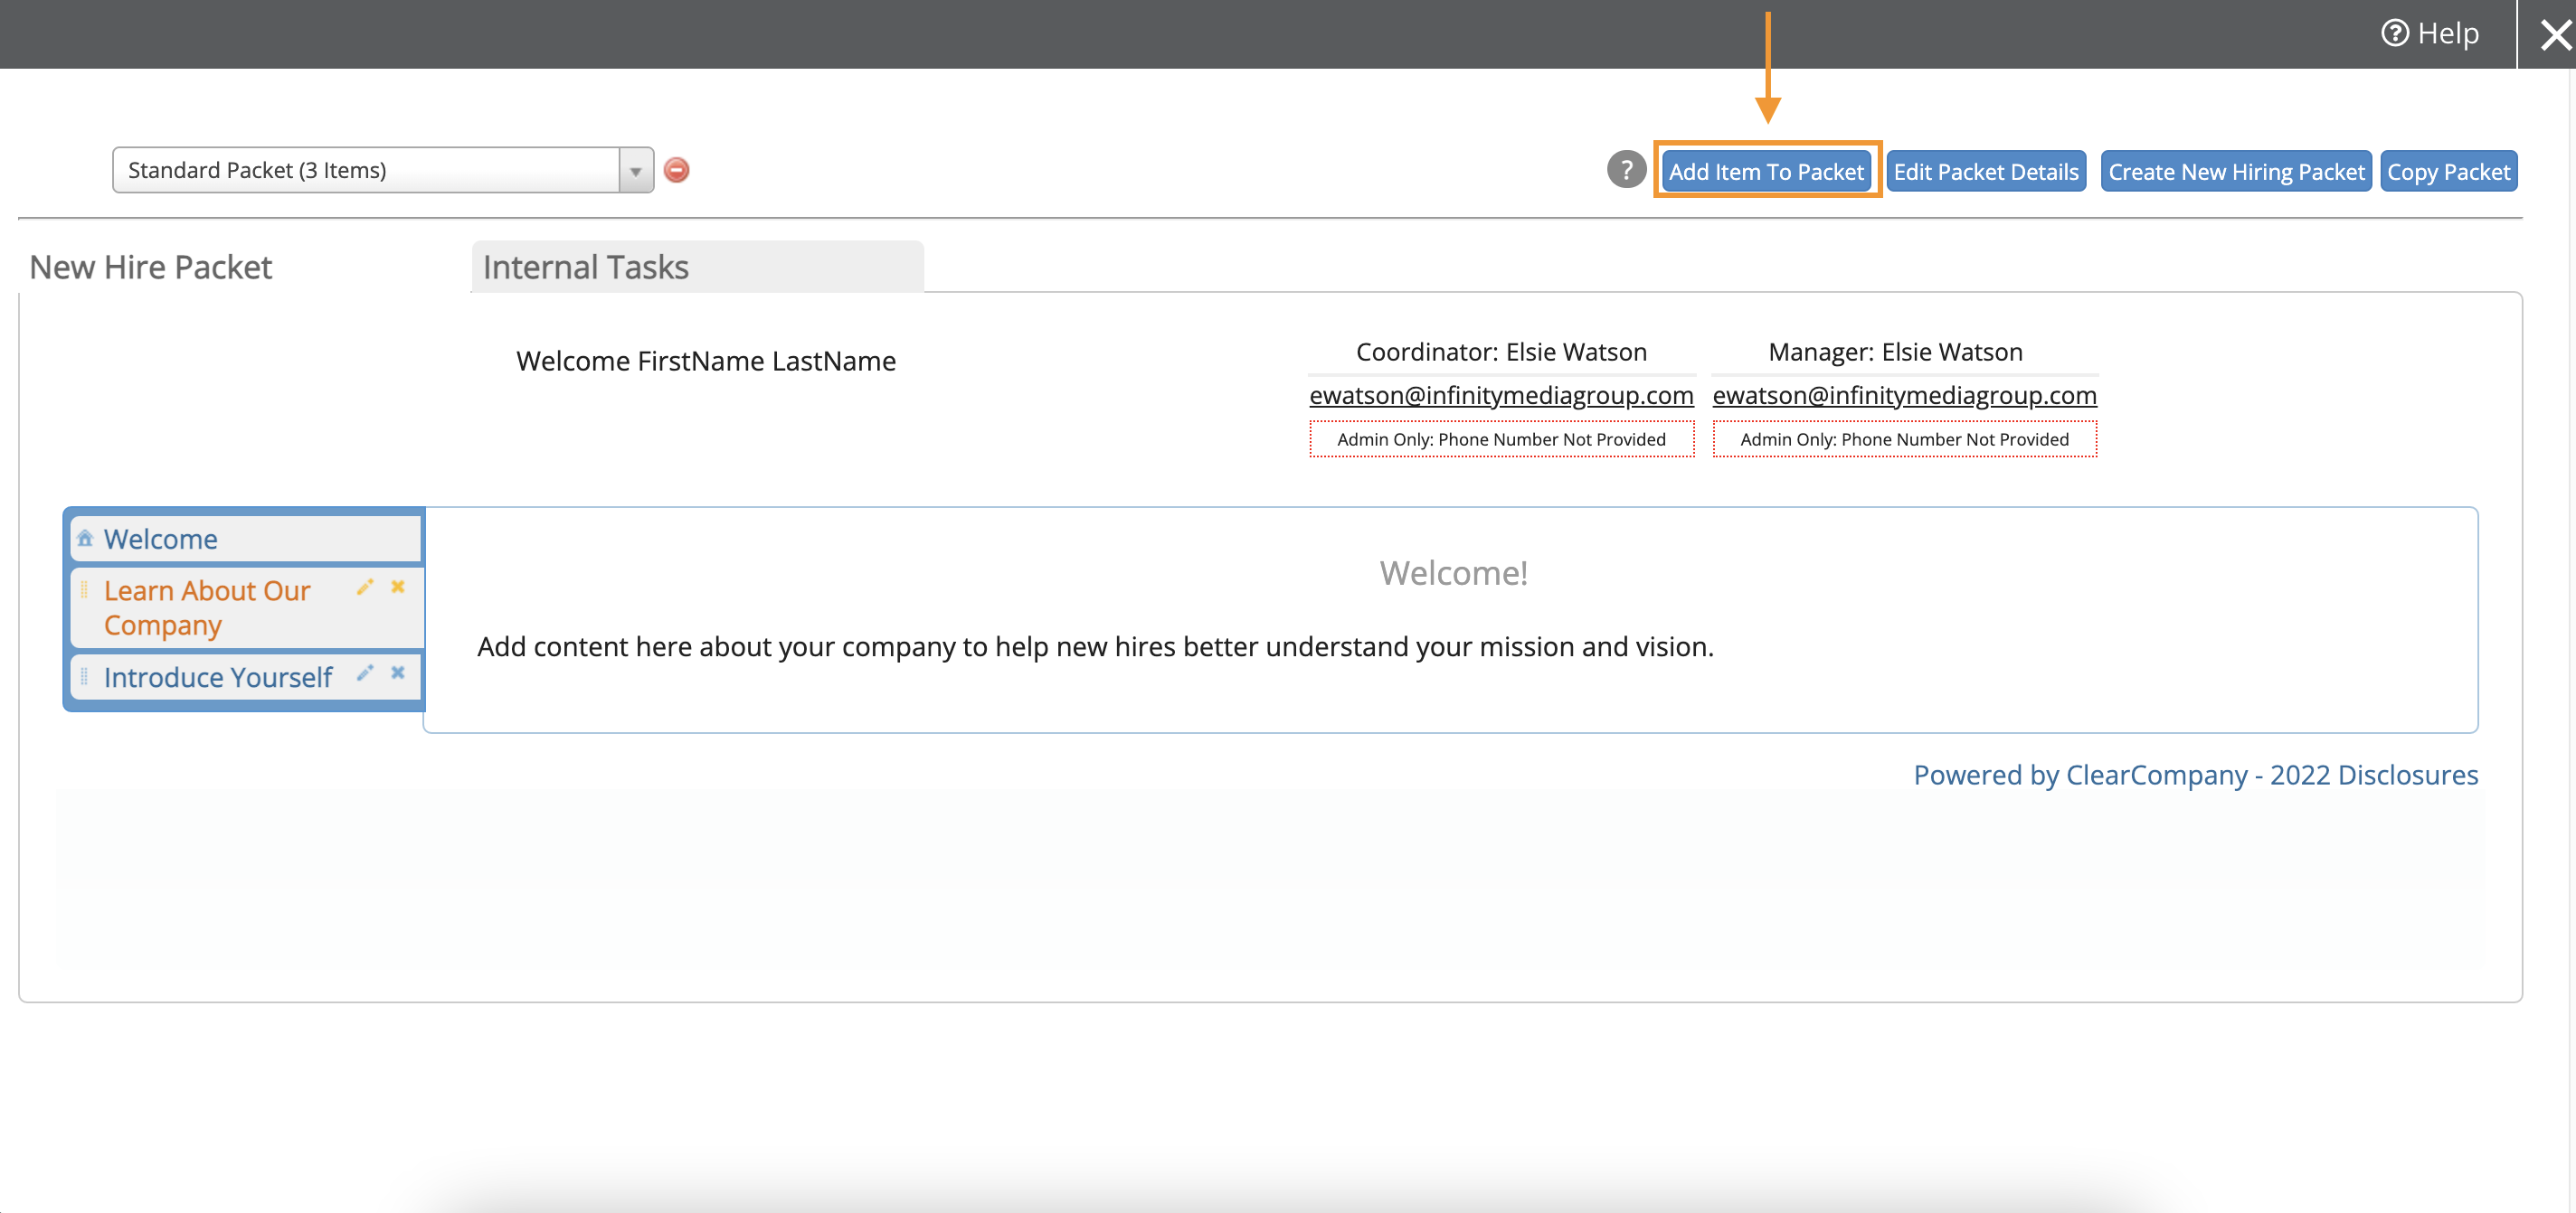
Task: Delete the Learn About Our Company item
Action: click(398, 588)
